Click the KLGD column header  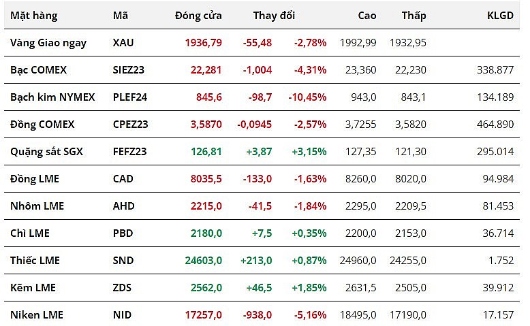(x=500, y=16)
